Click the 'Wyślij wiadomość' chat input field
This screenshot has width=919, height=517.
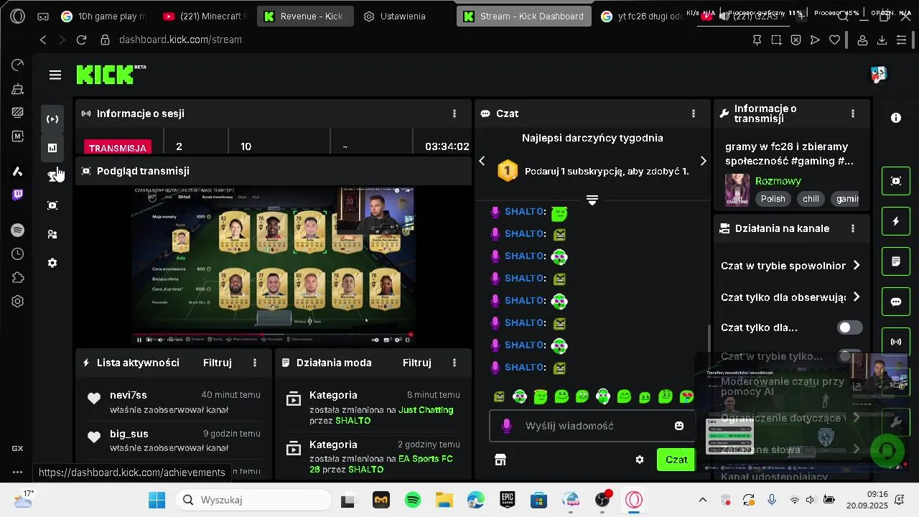592,426
